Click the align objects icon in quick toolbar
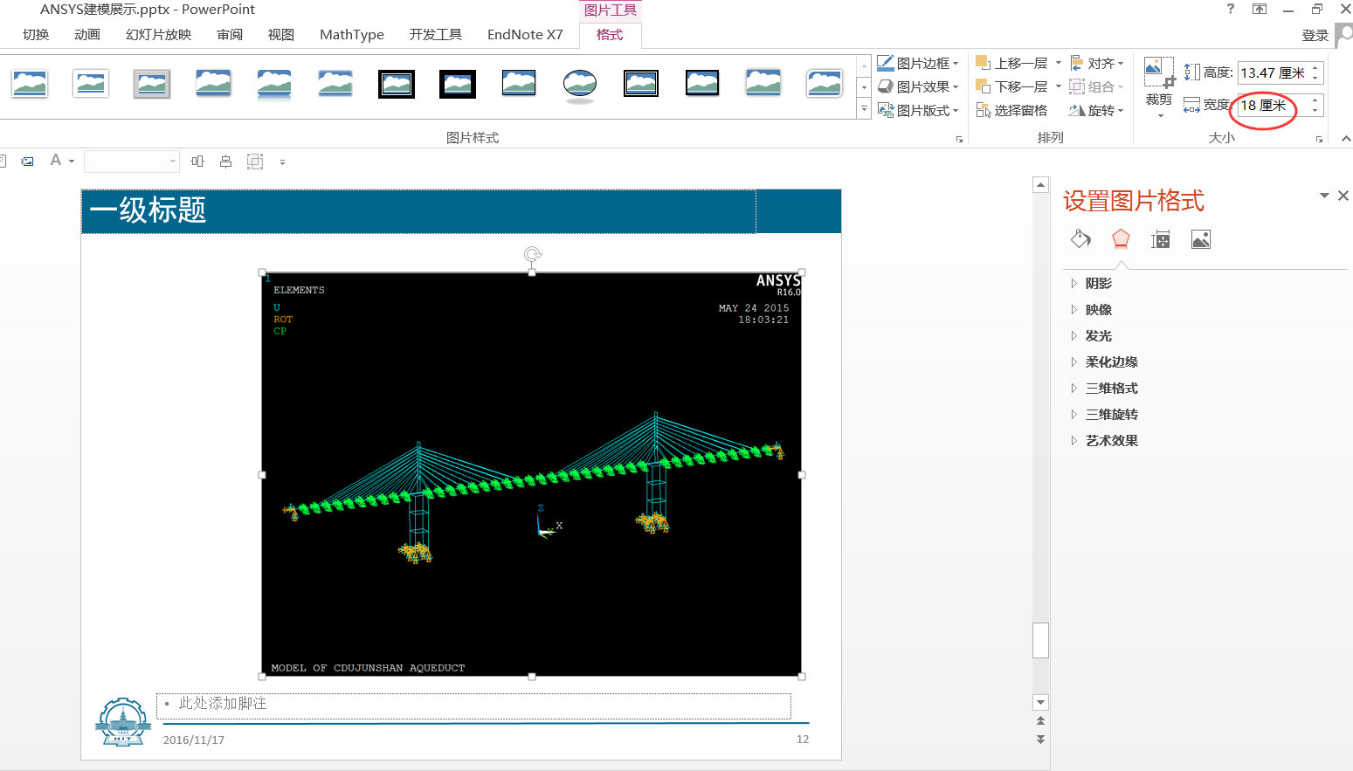This screenshot has height=771, width=1353. [x=197, y=161]
